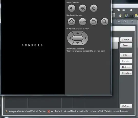Click the DPAD center select button
The width and height of the screenshot is (138, 118).
click(x=77, y=38)
